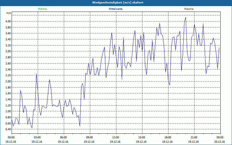Click the 4,00 y-axis value
This screenshot has width=232, height=145.
pos(8,21)
